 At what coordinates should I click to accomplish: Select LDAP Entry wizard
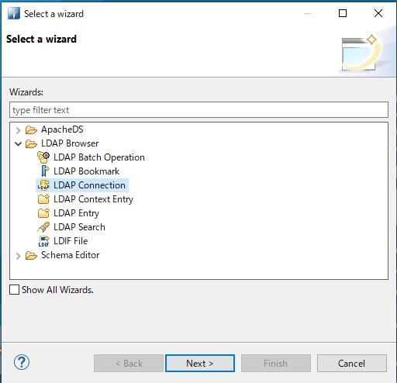[76, 213]
